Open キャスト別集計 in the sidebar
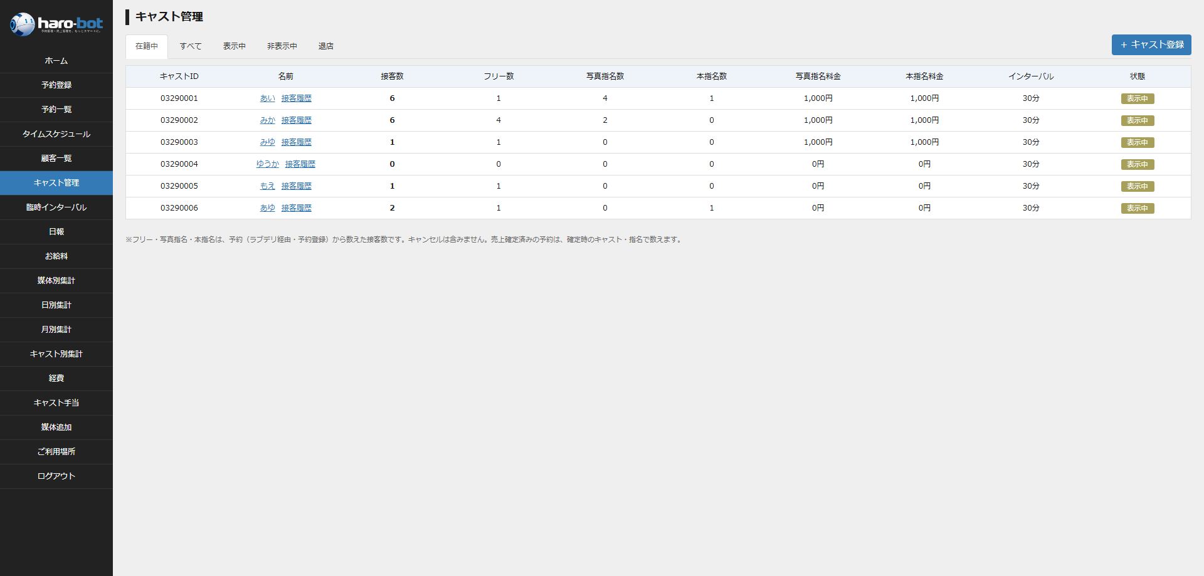Viewport: 1204px width, 576px height. (56, 354)
